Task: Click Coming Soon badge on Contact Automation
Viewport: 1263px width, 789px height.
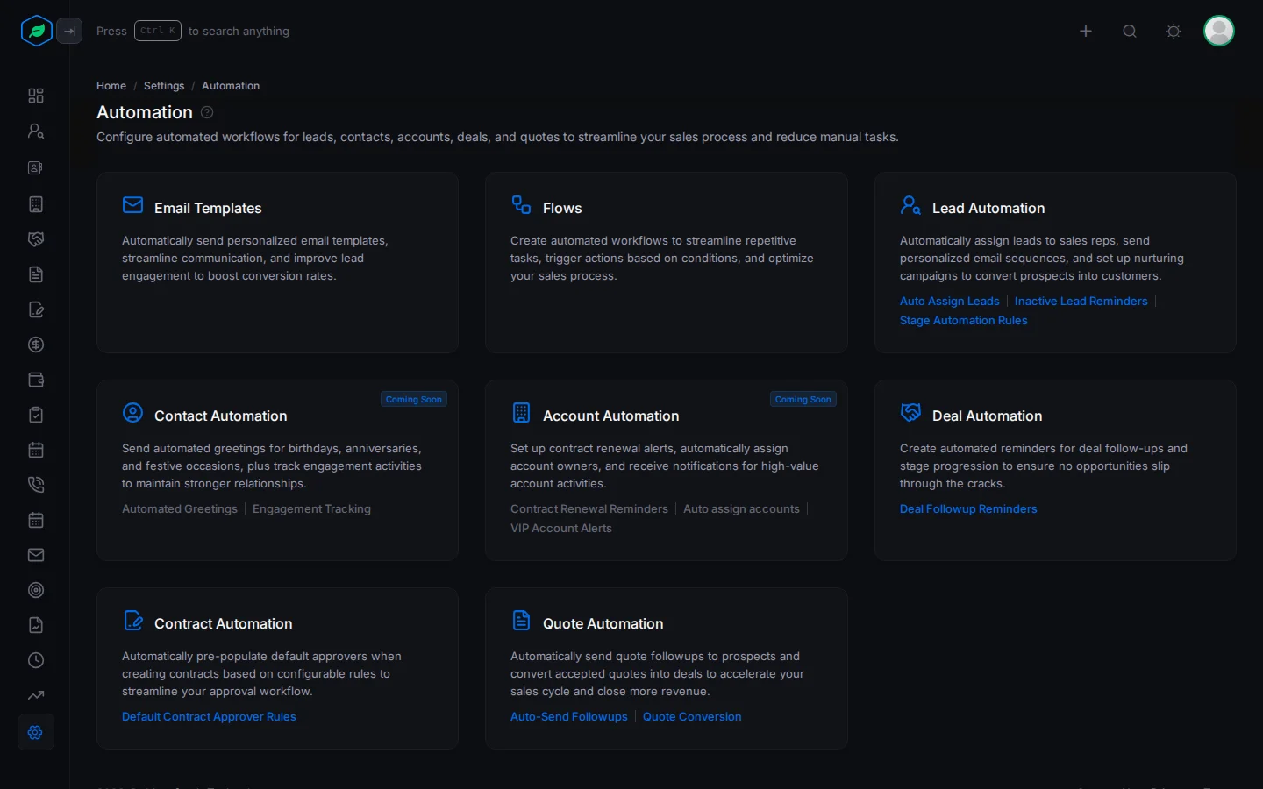Action: 414,399
